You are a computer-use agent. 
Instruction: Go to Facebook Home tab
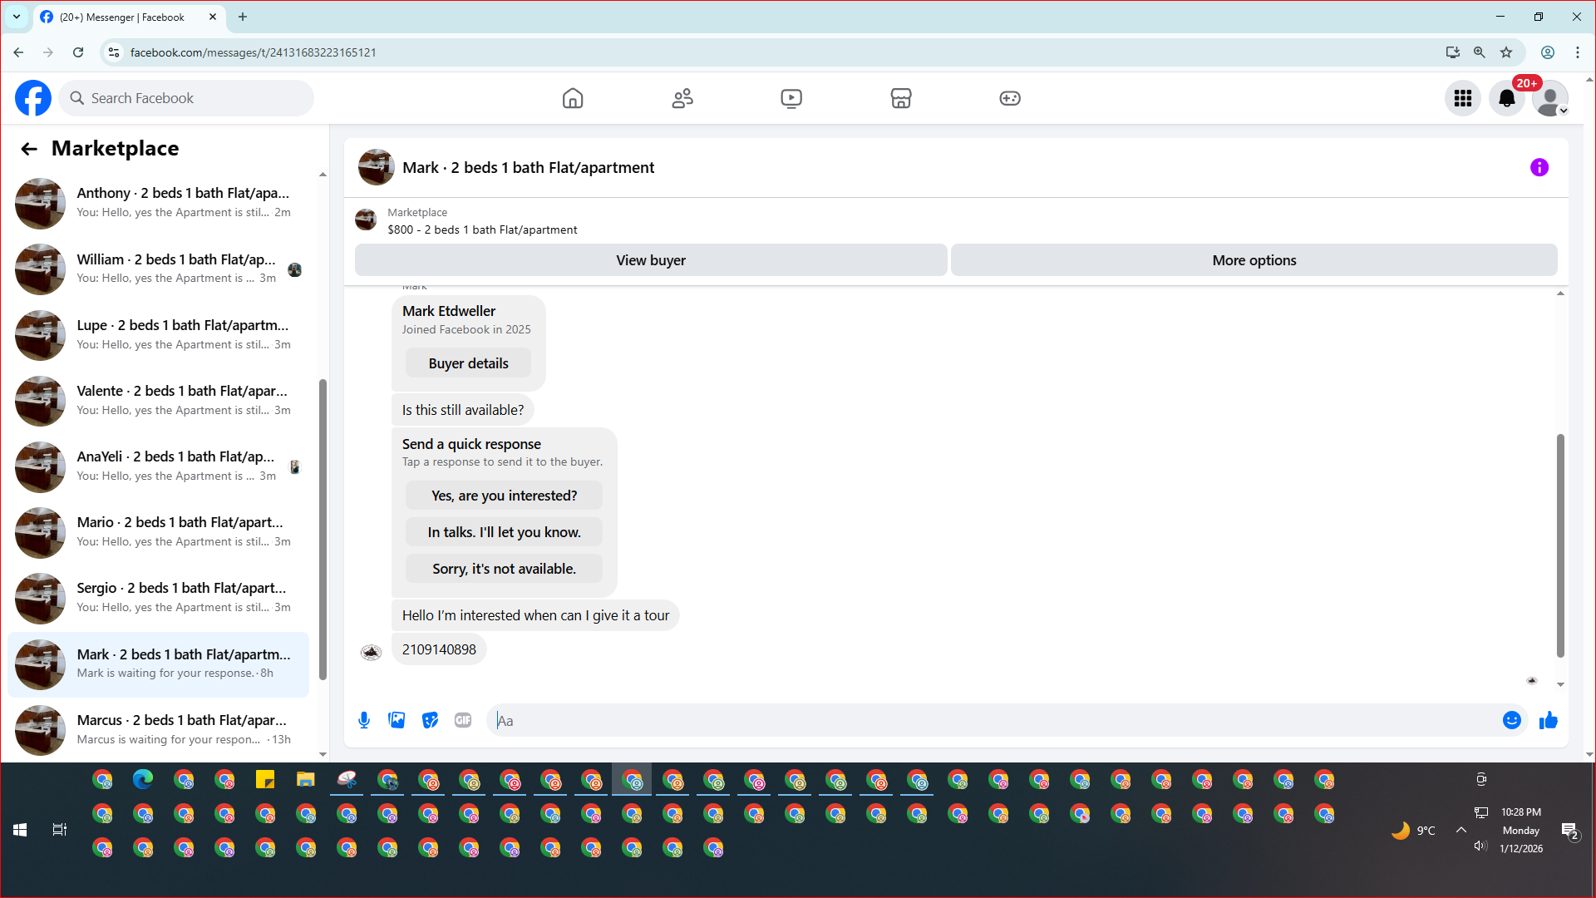tap(572, 98)
